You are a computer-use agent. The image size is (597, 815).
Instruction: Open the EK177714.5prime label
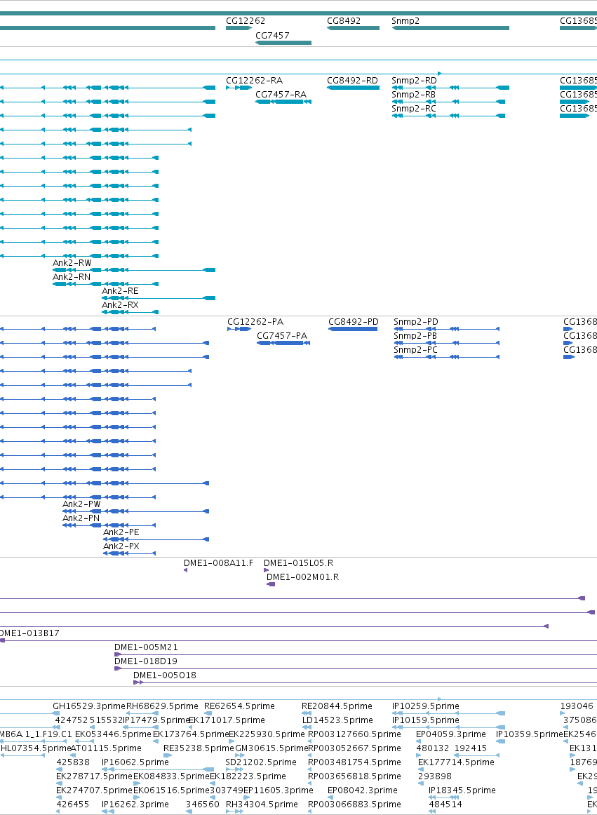pos(456,762)
